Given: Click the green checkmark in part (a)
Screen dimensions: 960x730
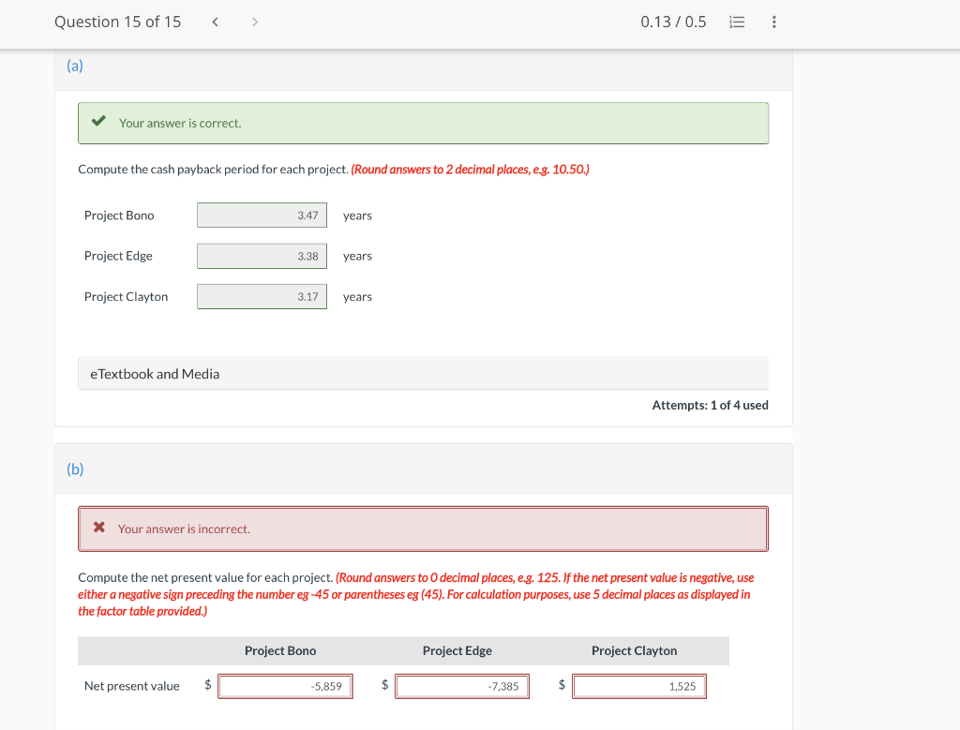Looking at the screenshot, I should click(x=98, y=120).
